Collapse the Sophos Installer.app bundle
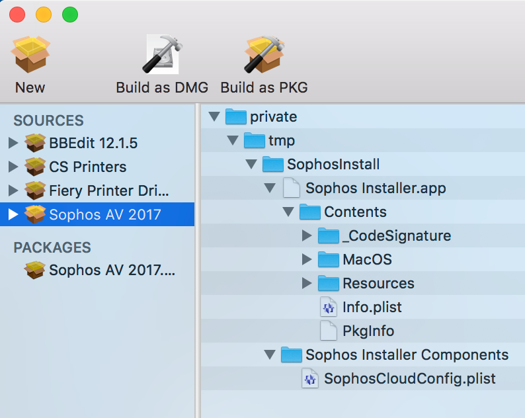This screenshot has height=418, width=525. pos(270,188)
